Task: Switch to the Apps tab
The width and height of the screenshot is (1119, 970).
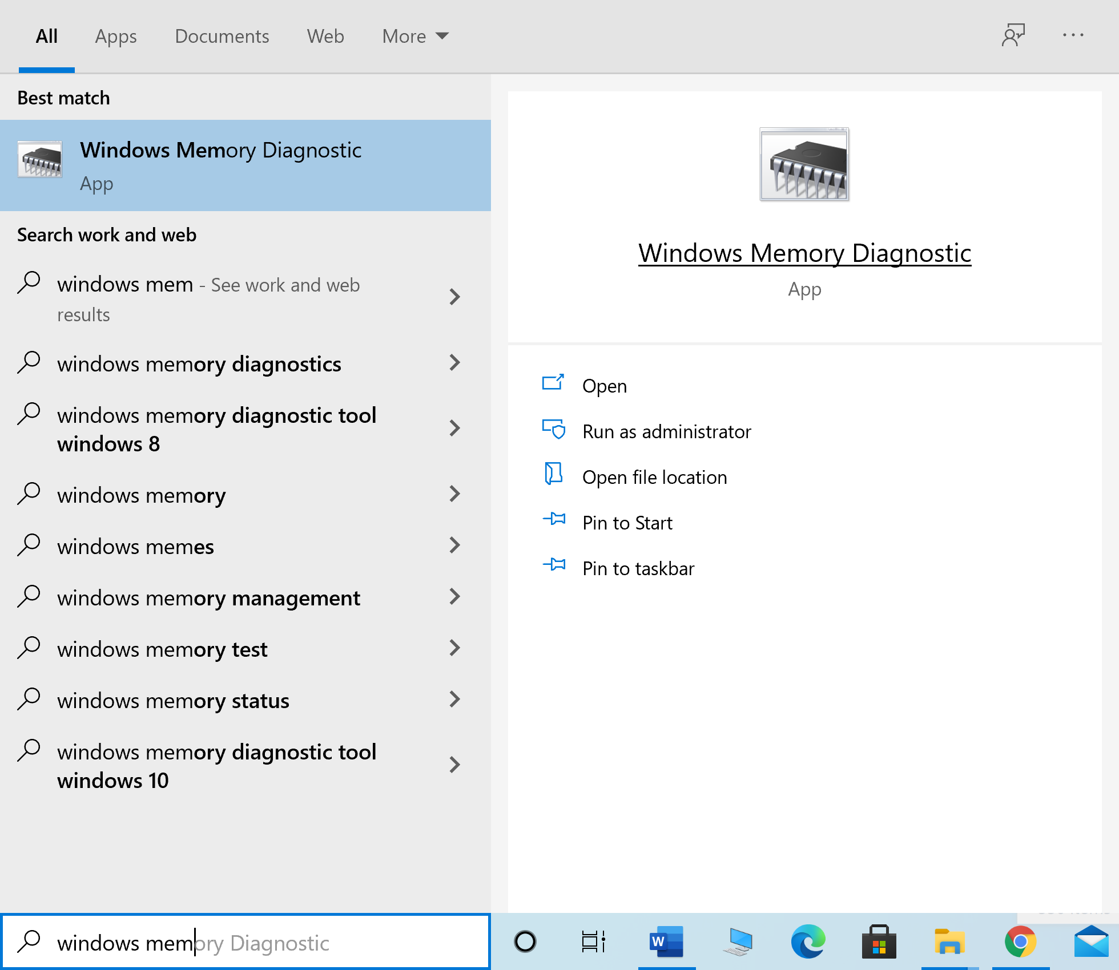Action: (115, 36)
